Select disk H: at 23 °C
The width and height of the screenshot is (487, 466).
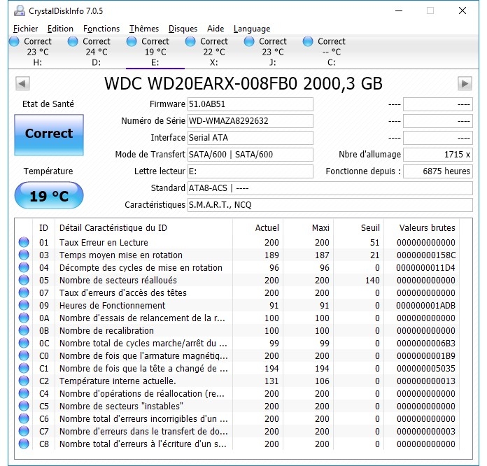(x=38, y=52)
